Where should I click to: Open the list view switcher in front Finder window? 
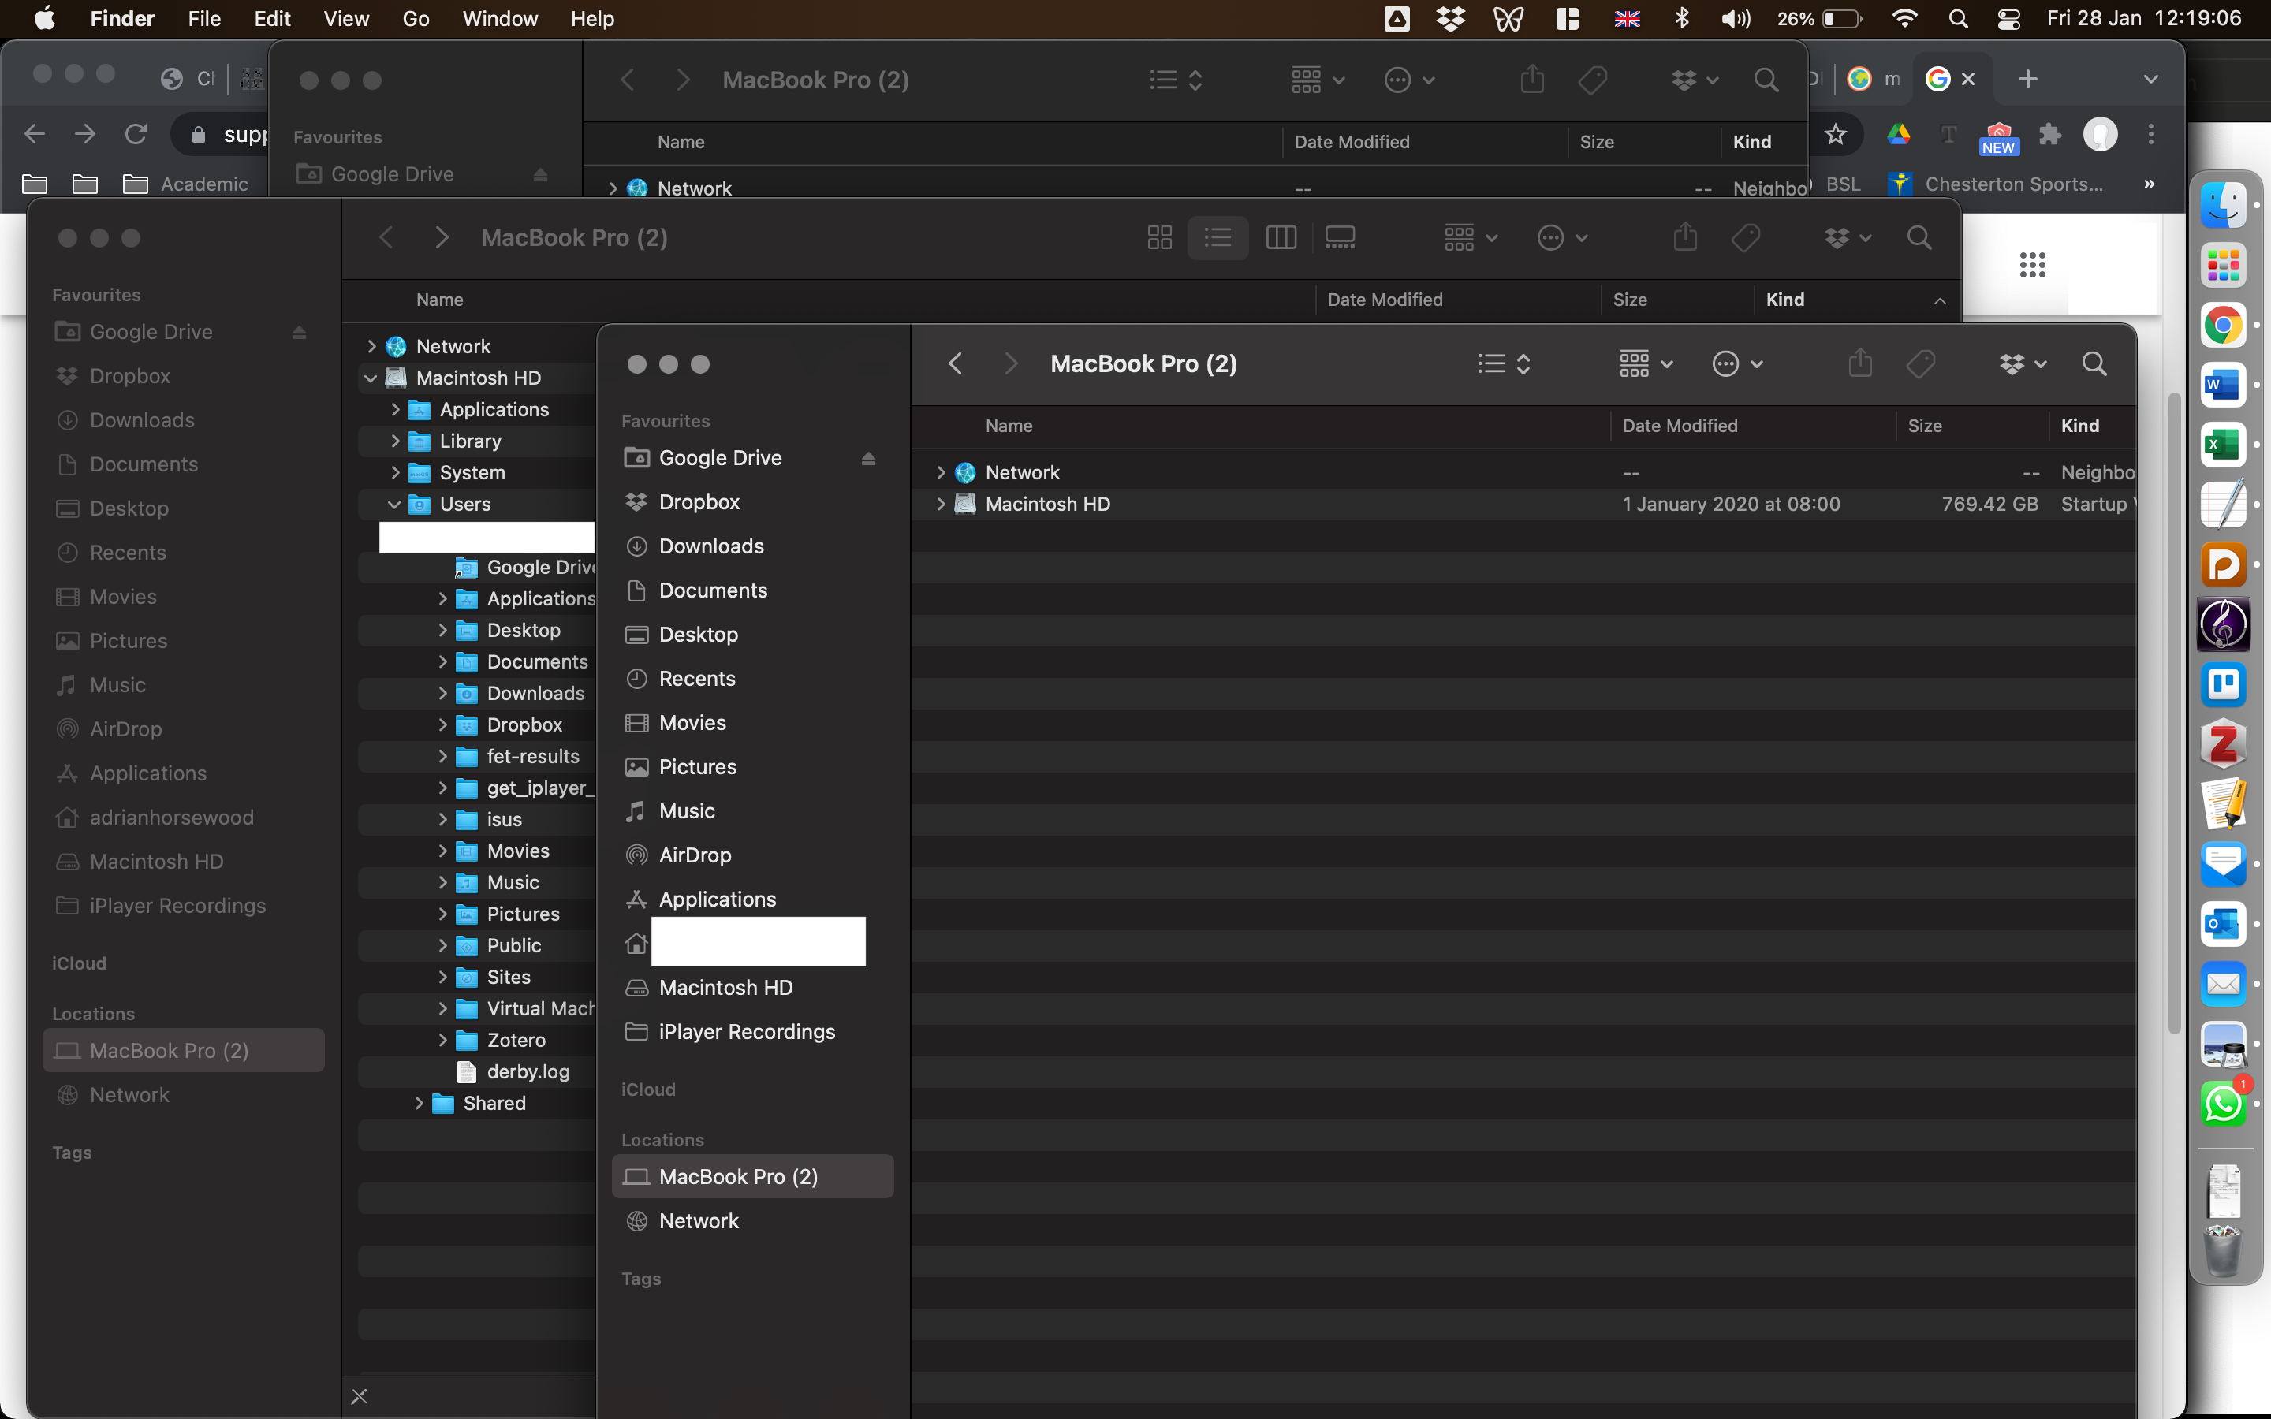(1505, 363)
